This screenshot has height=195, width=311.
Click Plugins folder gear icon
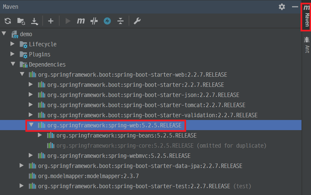[x=23, y=55]
